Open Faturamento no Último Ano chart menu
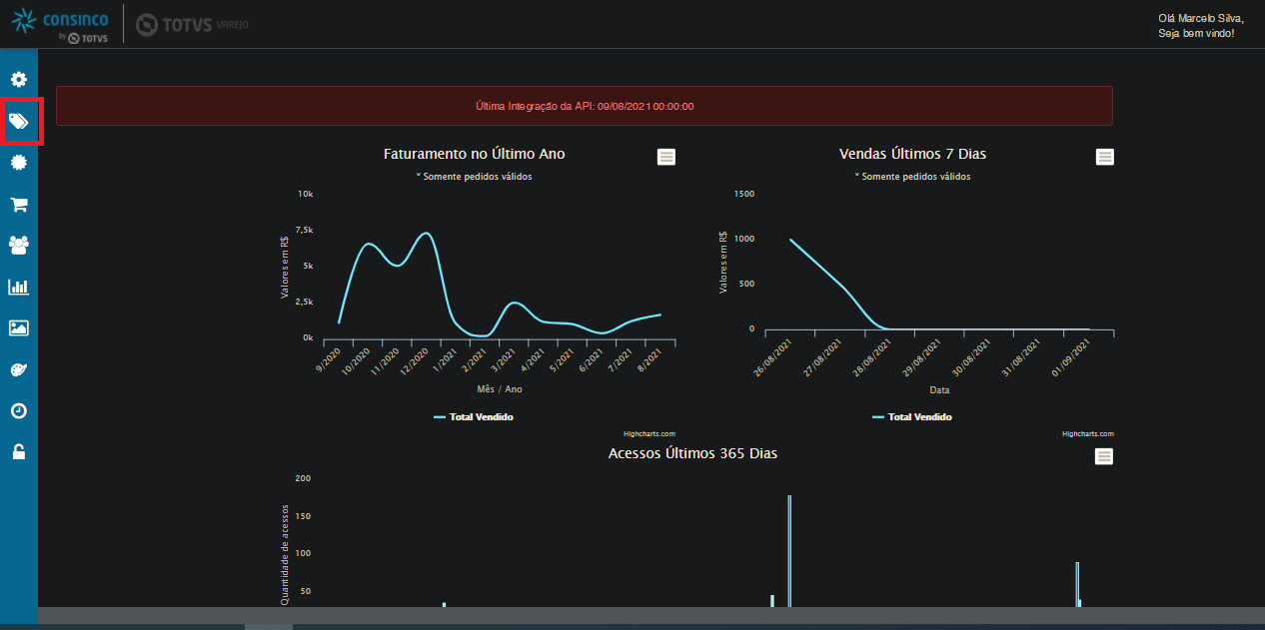This screenshot has height=630, width=1265. pos(666,157)
